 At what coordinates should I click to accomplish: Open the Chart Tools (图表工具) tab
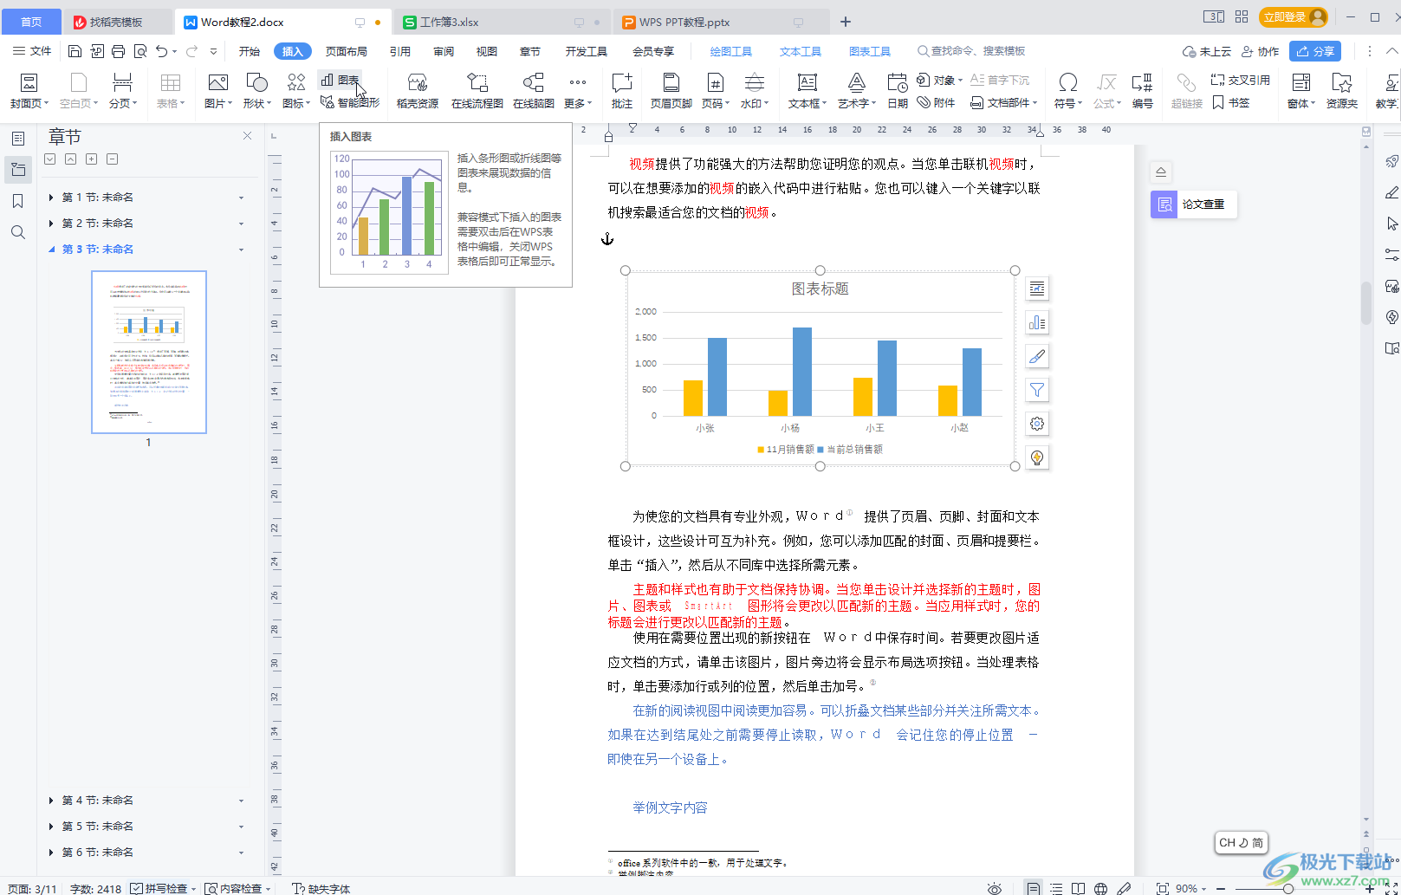tap(870, 51)
